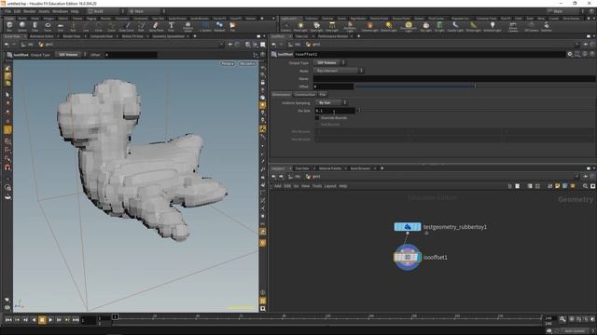Open the main Help menu
The image size is (597, 335).
coord(75,11)
